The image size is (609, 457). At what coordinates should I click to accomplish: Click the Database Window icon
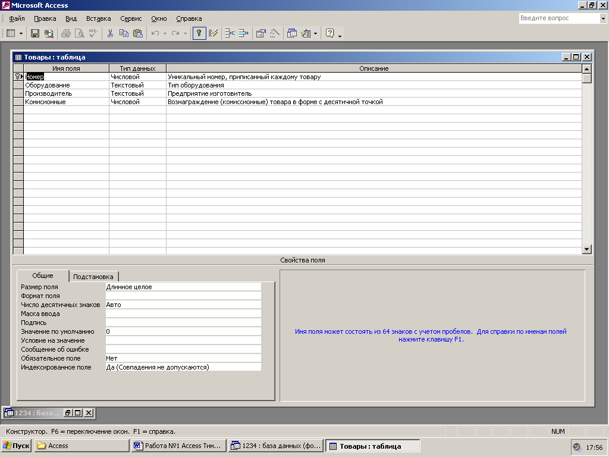tap(291, 33)
